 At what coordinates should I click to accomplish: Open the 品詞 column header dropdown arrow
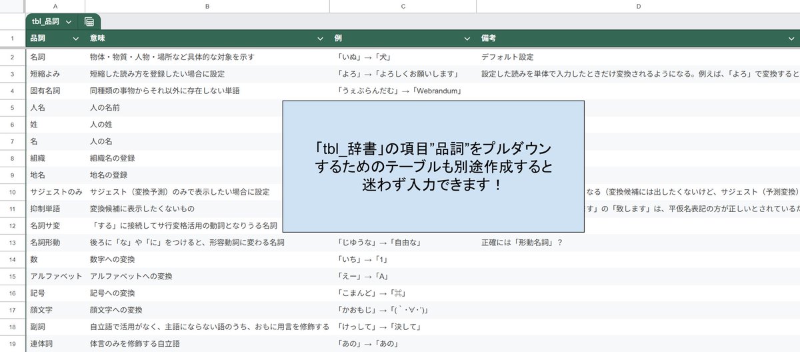pos(77,39)
